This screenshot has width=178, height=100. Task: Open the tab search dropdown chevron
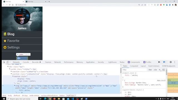click(166, 1)
